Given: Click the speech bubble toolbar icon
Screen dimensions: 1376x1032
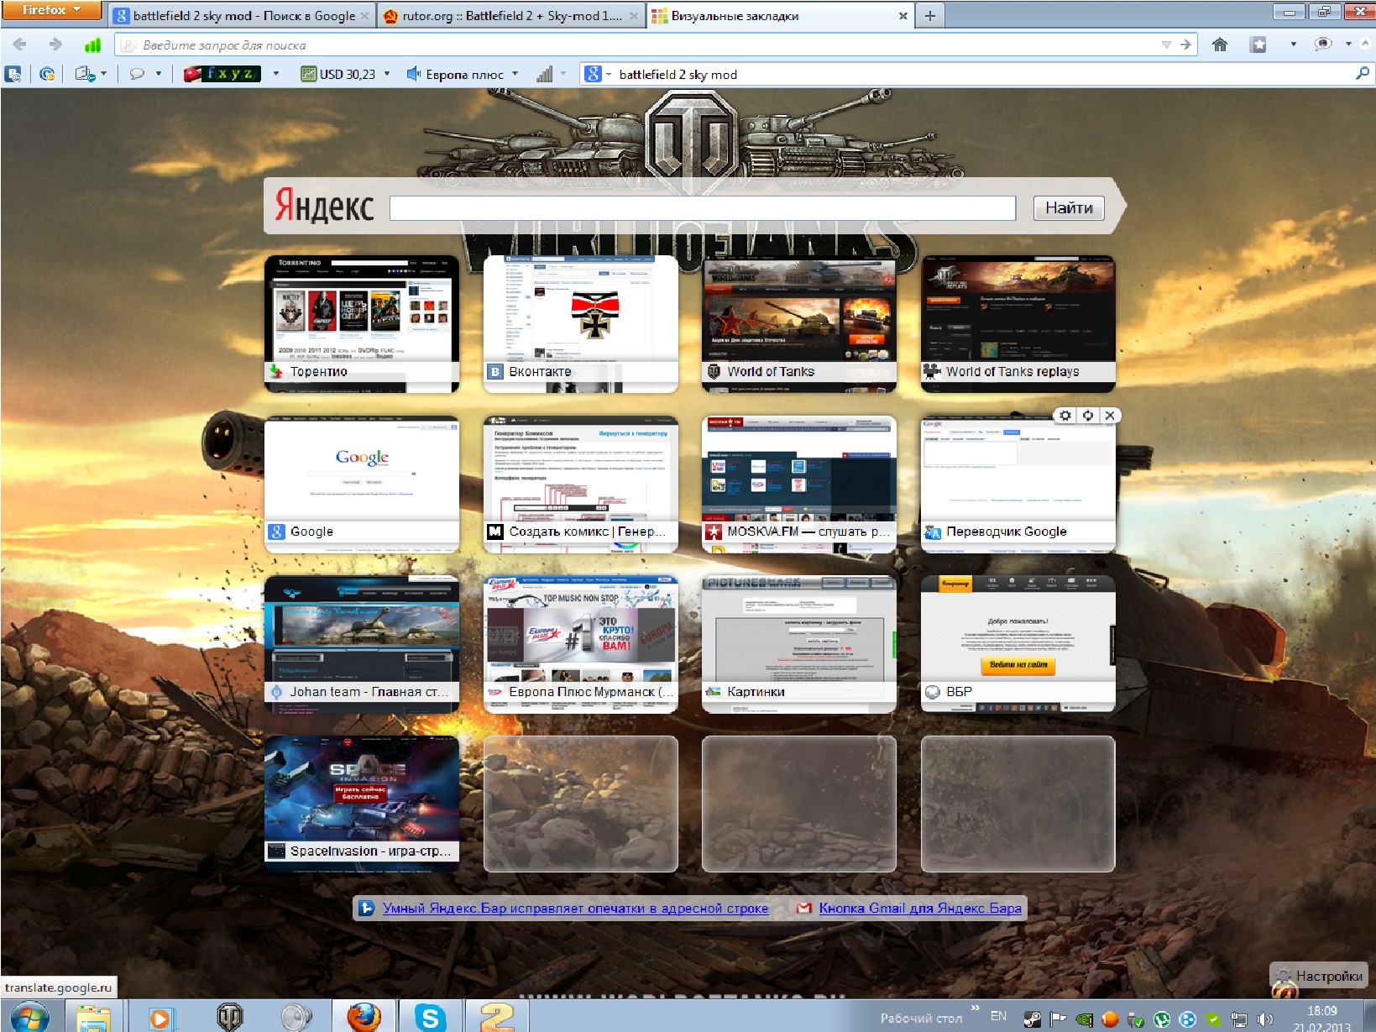Looking at the screenshot, I should coord(137,74).
